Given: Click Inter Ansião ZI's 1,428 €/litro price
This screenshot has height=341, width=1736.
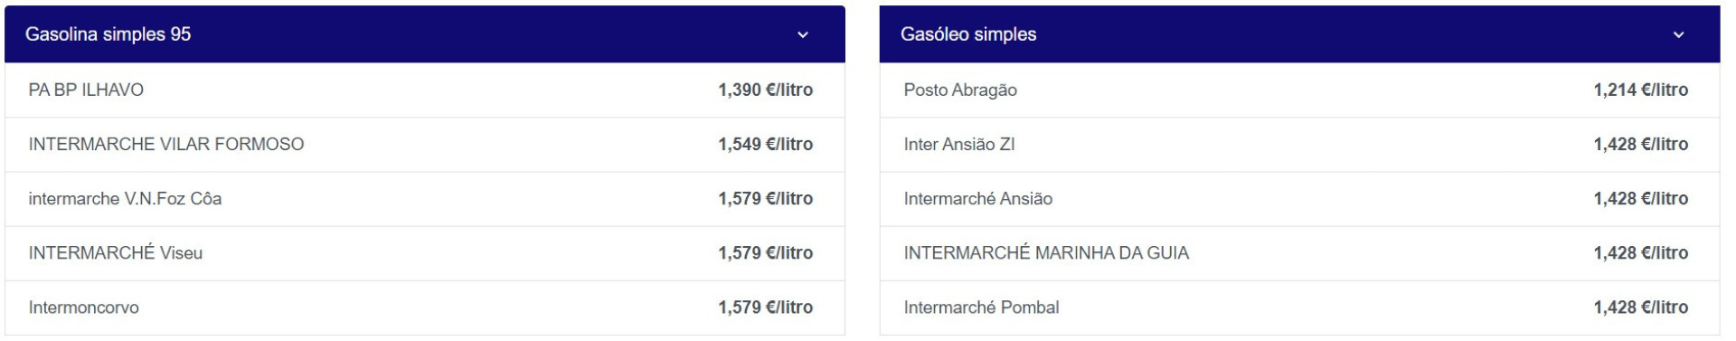Looking at the screenshot, I should [1640, 145].
